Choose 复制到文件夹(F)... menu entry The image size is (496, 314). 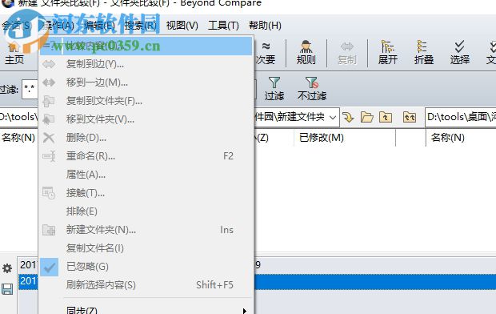pos(146,101)
